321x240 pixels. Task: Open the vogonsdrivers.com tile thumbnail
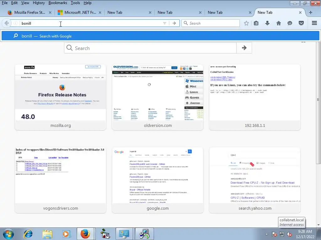(x=61, y=175)
